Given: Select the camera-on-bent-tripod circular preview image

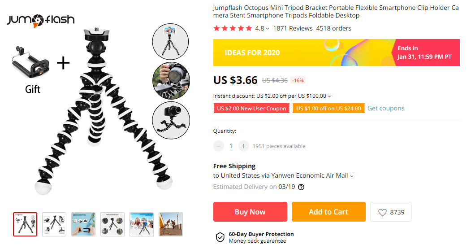Looking at the screenshot, I should pos(171,120).
